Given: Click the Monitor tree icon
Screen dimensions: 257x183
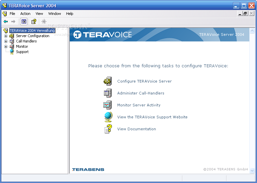Looking at the screenshot, I should coord(12,46).
